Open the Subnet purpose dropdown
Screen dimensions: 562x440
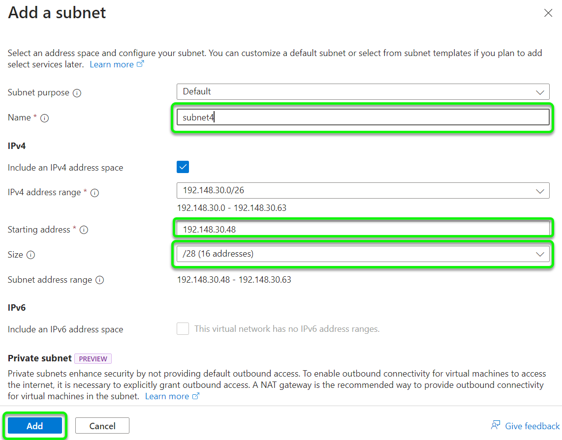(540, 91)
